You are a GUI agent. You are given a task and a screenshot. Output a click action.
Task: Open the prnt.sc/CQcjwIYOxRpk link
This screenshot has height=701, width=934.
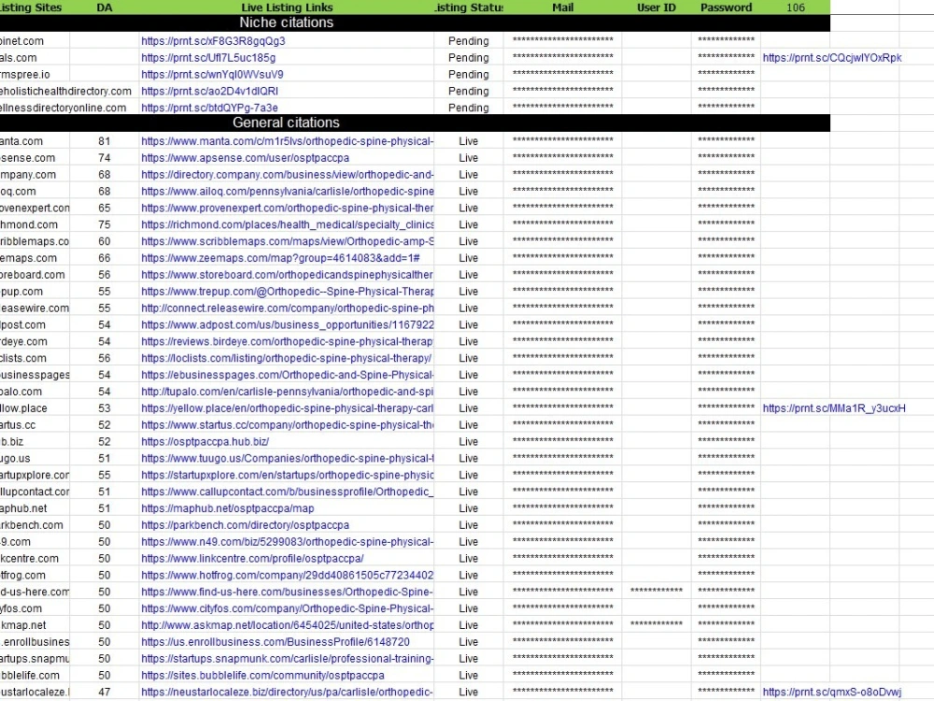832,58
